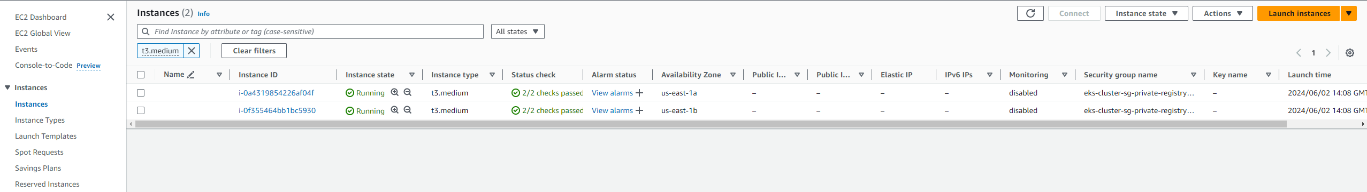Open Launch Templates in sidebar
This screenshot has width=1367, height=192.
[45, 136]
